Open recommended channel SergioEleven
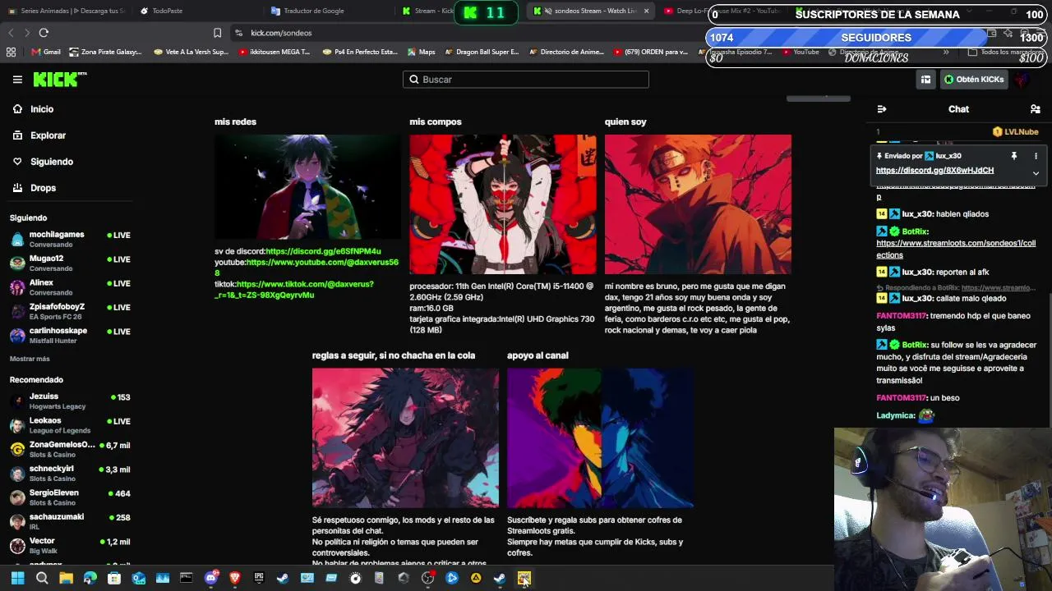Screen dimensions: 1052x591 pyautogui.click(x=70, y=497)
